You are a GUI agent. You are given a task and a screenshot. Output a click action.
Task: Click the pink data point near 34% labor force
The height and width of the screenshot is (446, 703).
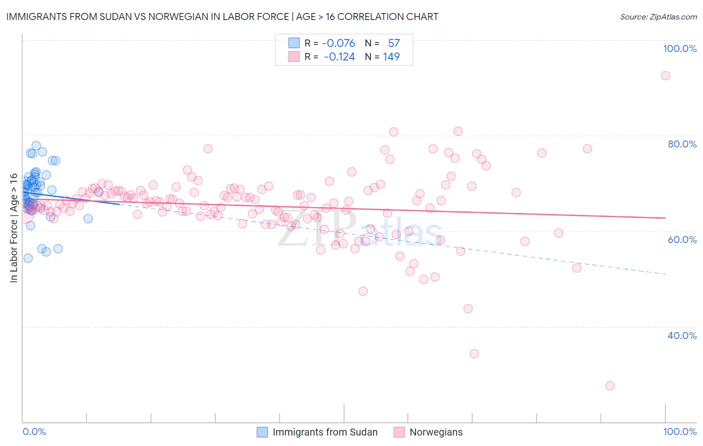(x=474, y=353)
